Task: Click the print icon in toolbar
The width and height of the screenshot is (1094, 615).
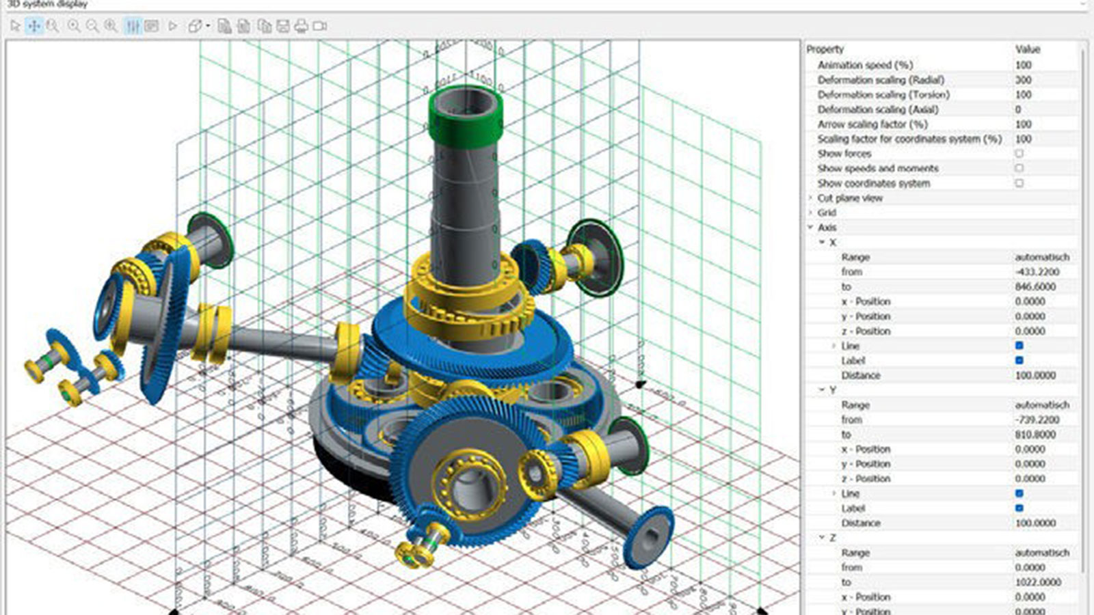Action: [x=301, y=26]
